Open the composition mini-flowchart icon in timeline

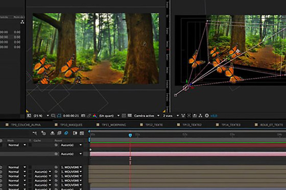(35, 133)
